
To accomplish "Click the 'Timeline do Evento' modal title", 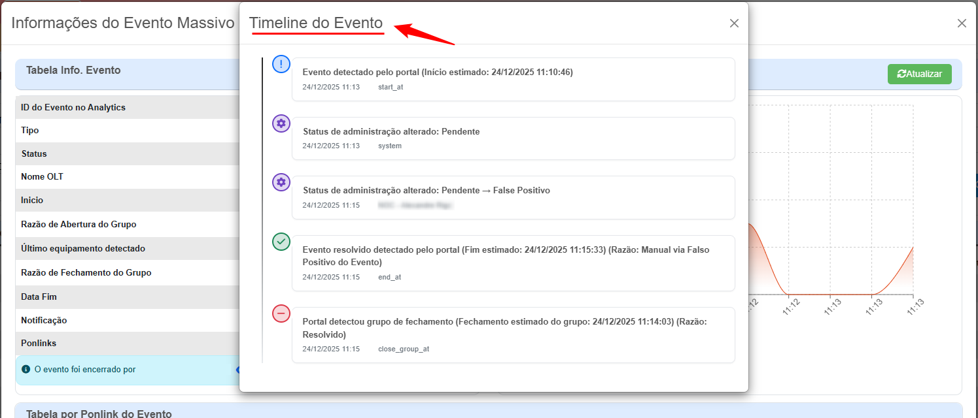I will coord(316,24).
